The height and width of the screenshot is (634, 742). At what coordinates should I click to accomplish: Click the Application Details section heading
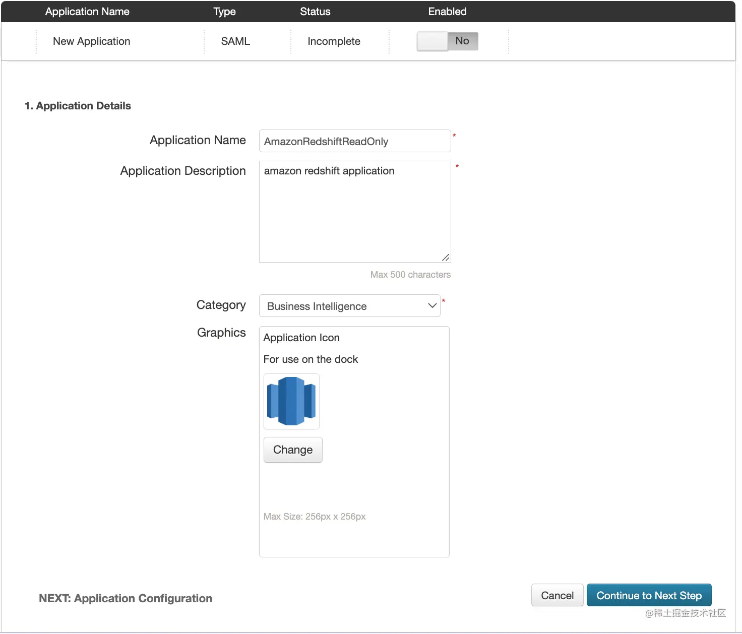(78, 106)
